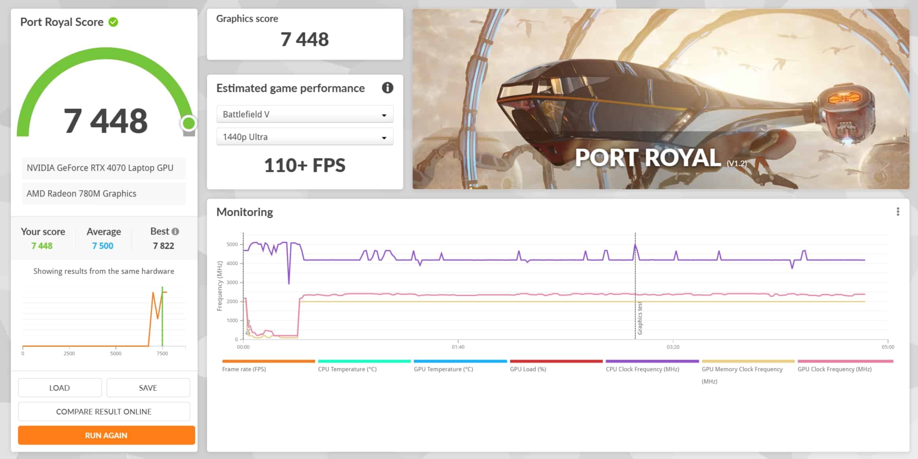Click COMPARE RESULT ONLINE
This screenshot has height=459, width=918.
click(104, 411)
